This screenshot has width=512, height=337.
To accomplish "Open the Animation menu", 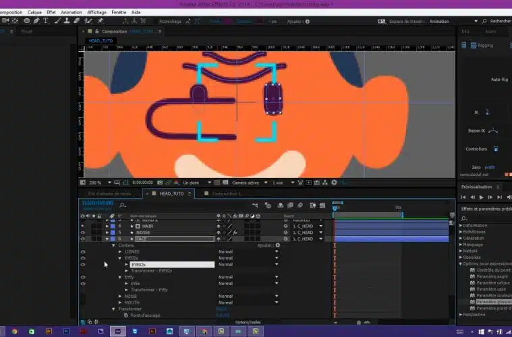I will pyautogui.click(x=72, y=12).
